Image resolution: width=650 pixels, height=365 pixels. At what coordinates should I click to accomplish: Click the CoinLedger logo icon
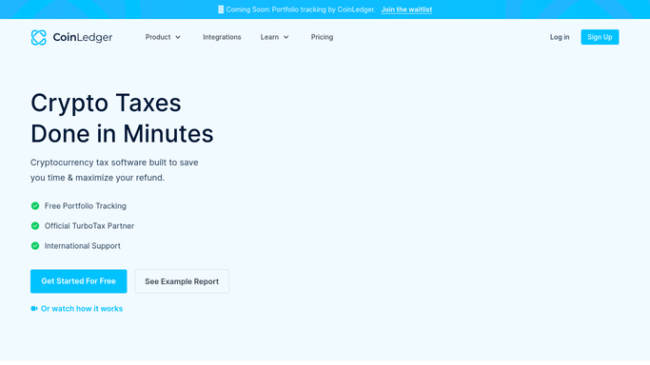point(39,37)
